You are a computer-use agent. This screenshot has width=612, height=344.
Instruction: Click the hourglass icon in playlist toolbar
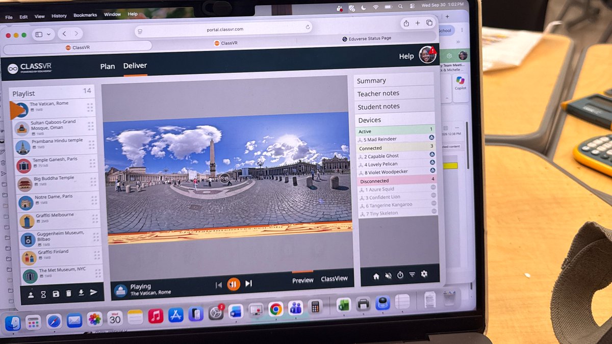[43, 295]
